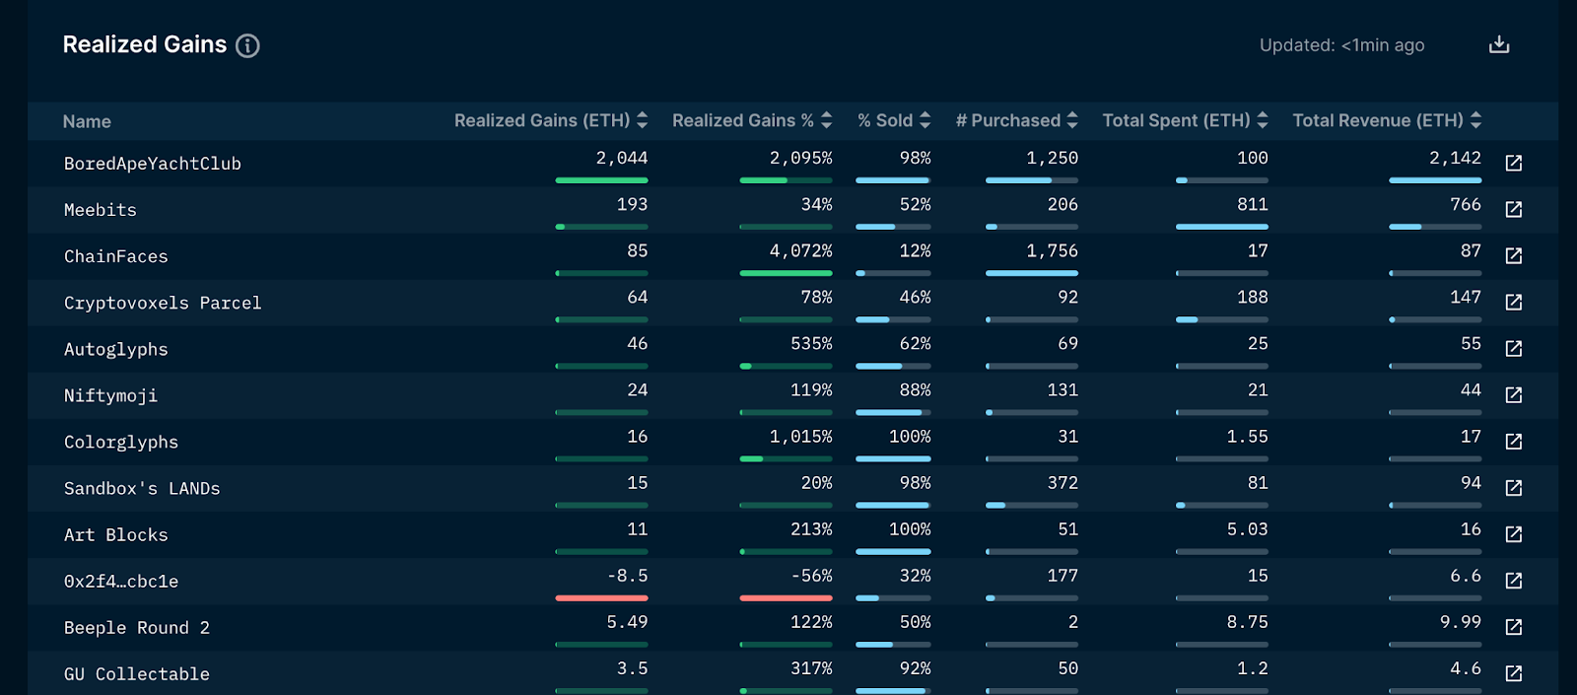Viewport: 1577px width, 695px height.
Task: Select the Meebits collection name
Action: click(x=101, y=210)
